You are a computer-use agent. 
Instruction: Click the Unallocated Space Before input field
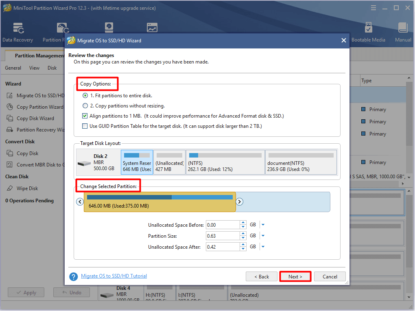(223, 225)
